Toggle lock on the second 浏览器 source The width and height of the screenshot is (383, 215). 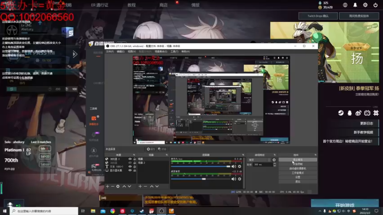point(135,162)
